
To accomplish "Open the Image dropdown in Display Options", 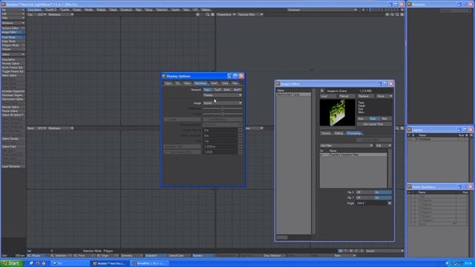I will 223,103.
